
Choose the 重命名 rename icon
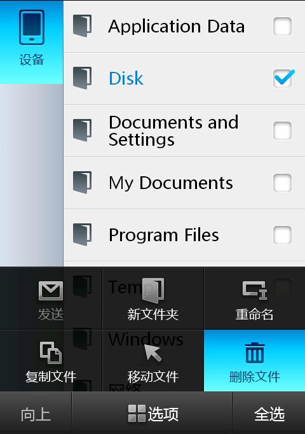tap(254, 290)
